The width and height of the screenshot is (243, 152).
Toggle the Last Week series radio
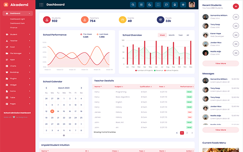click(98, 34)
